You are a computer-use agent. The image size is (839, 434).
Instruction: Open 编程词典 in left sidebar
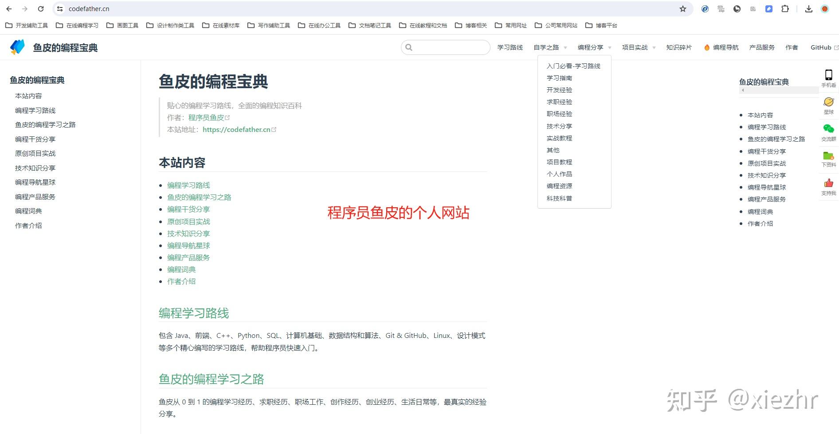[28, 211]
